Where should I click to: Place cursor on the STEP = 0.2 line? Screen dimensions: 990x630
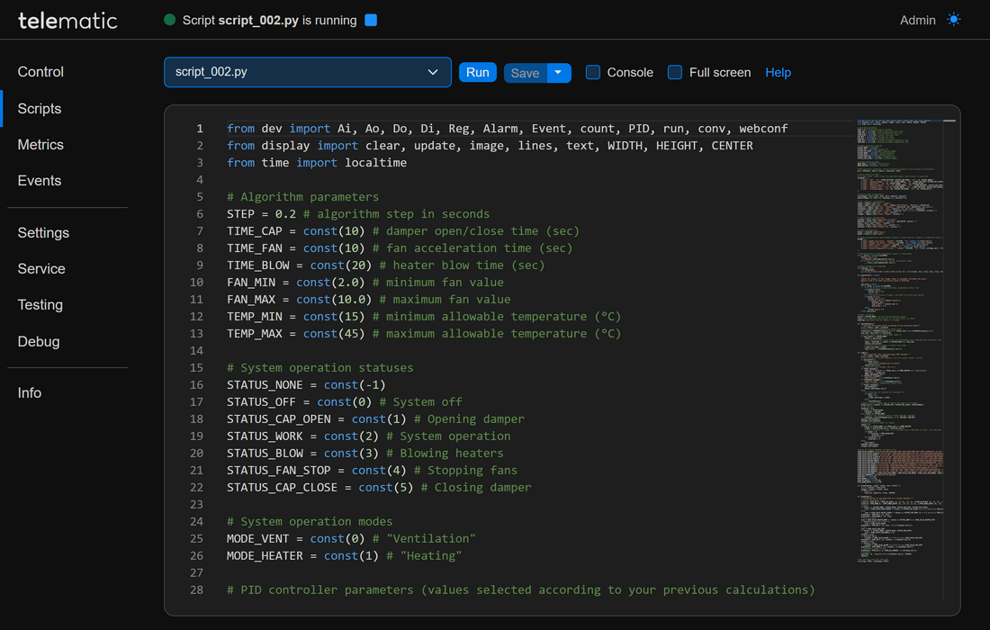pos(360,214)
